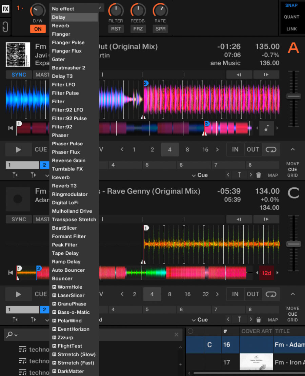305x376 pixels.
Task: Toggle the FX unit ON switch
Action: (x=38, y=29)
